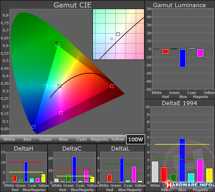Click the -50 label on Gamut Luminance axis
Image resolution: width=215 pixels, height=192 pixels.
pyautogui.click(x=148, y=89)
